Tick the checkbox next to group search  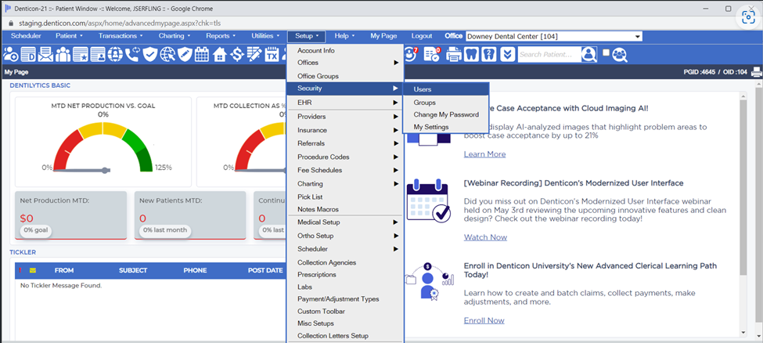pyautogui.click(x=606, y=52)
